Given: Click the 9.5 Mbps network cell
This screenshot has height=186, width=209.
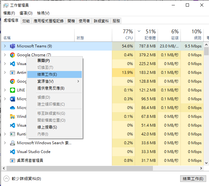Looking at the screenshot, I should pos(192,46).
